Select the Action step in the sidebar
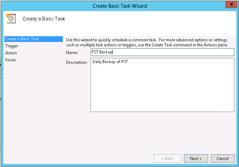Screen dimensions: 239x167 point(11,53)
